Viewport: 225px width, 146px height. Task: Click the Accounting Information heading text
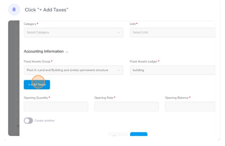point(44,52)
